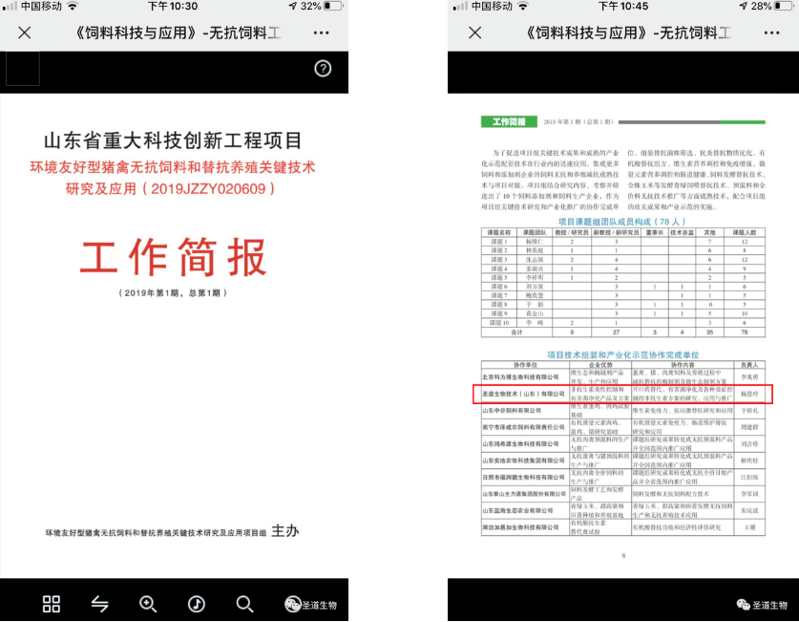Tap the page-flip swap arrows icon

point(100,603)
